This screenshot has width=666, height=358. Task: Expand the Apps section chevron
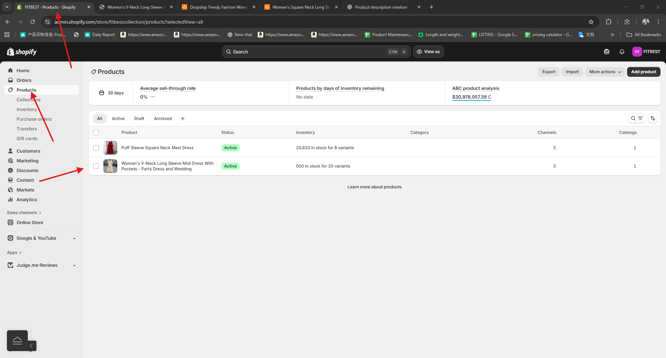[20, 253]
